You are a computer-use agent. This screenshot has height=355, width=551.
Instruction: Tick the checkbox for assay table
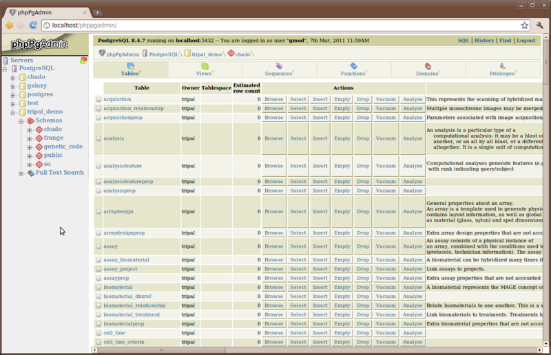[98, 246]
